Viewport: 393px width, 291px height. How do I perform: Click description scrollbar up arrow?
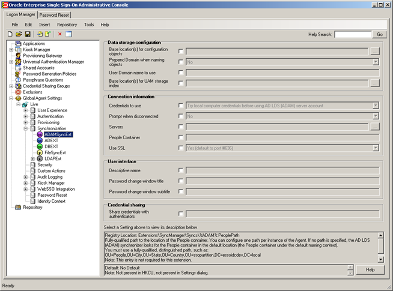[x=381, y=235]
